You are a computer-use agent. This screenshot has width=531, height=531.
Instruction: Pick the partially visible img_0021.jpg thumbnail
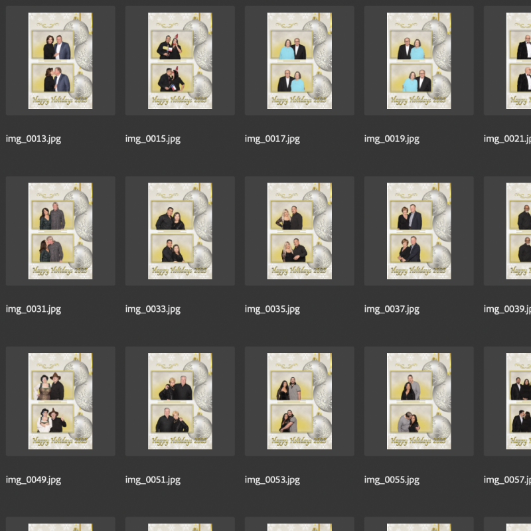pos(518,61)
